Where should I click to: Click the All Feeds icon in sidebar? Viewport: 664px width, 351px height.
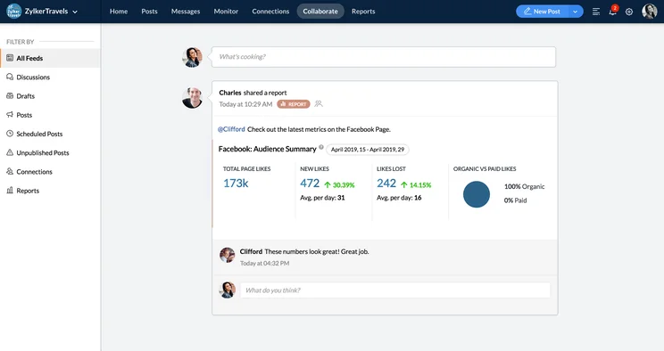click(x=10, y=58)
